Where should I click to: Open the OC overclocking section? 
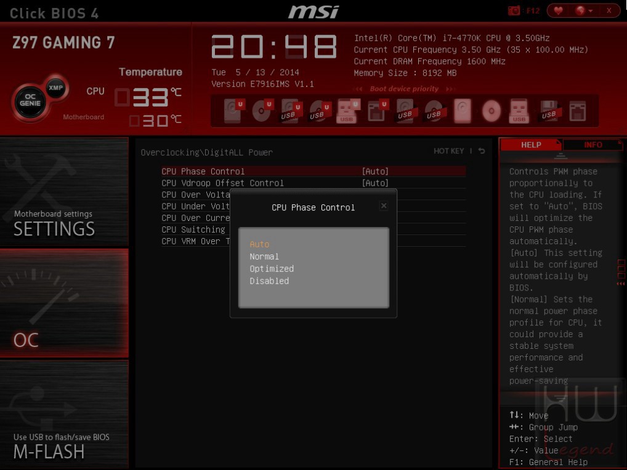coord(64,303)
